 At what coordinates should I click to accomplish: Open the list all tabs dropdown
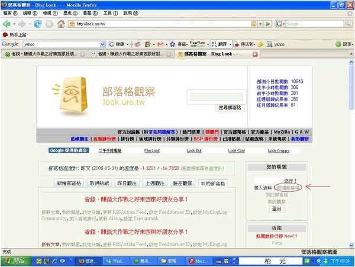click(x=351, y=54)
